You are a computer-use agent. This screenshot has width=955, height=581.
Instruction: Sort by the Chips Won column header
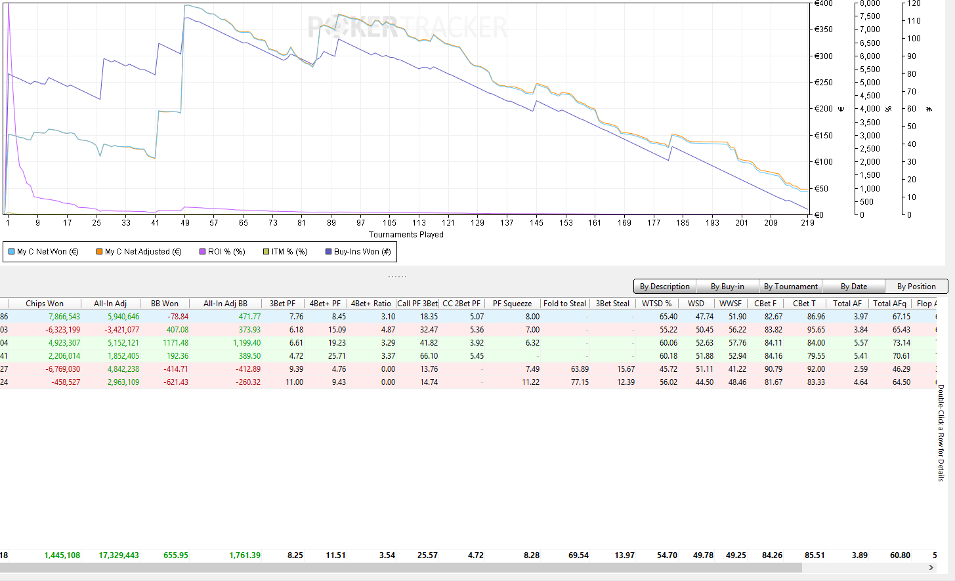[45, 304]
